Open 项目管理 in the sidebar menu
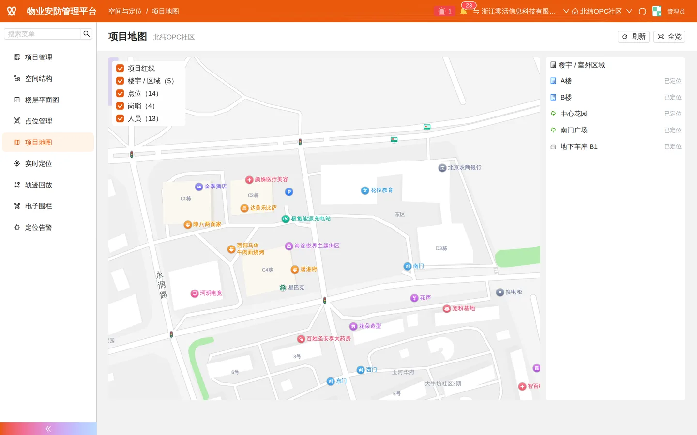 click(x=48, y=57)
